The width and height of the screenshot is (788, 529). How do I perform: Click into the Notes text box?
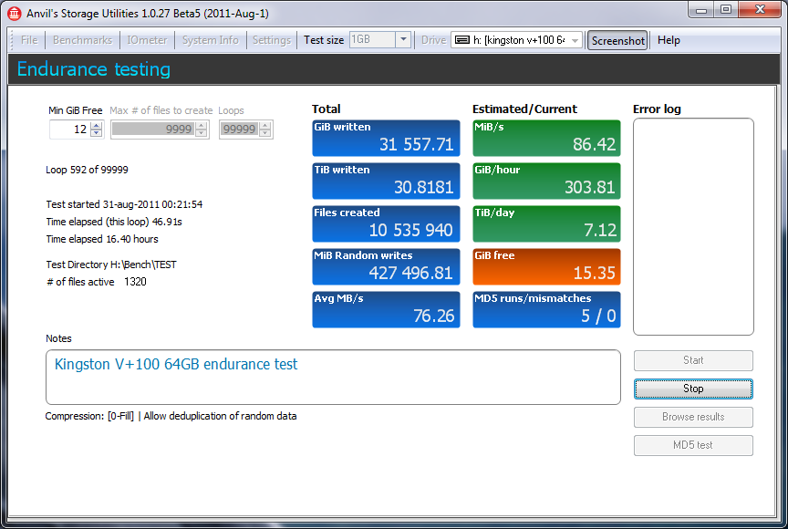pyautogui.click(x=333, y=378)
